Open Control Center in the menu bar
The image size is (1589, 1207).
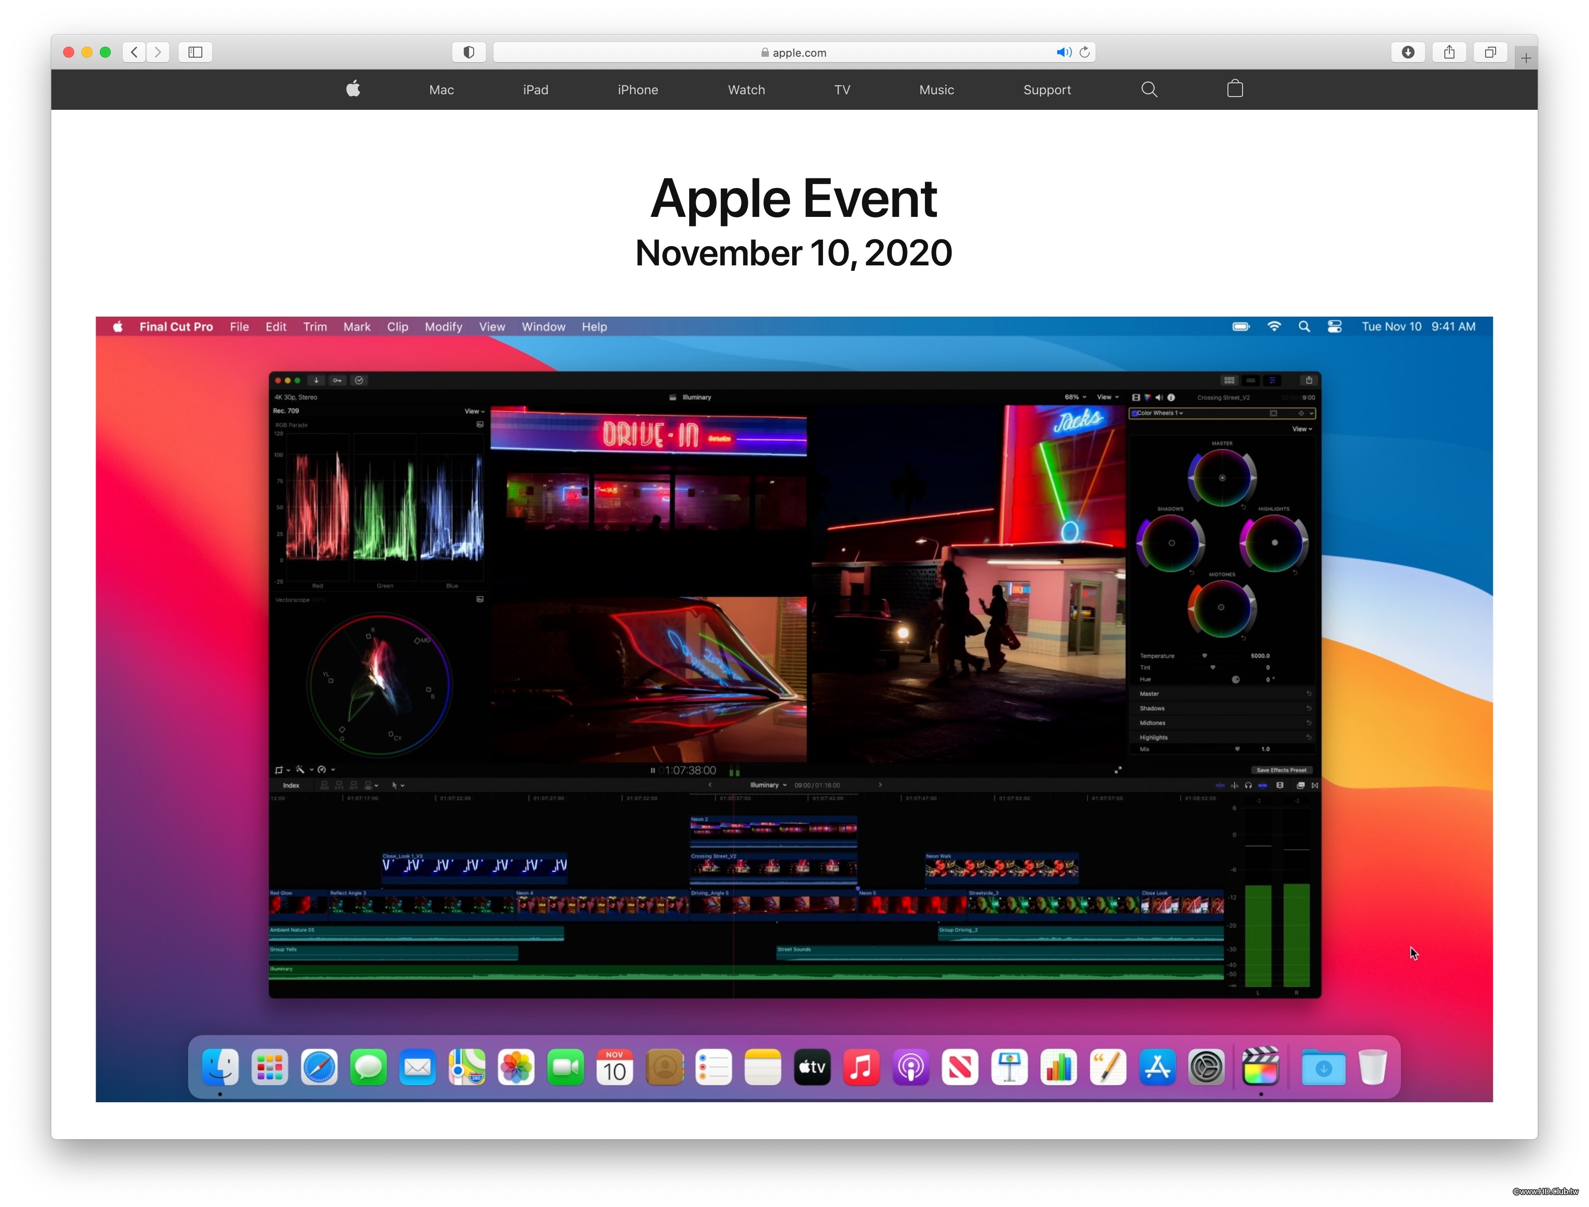1334,327
